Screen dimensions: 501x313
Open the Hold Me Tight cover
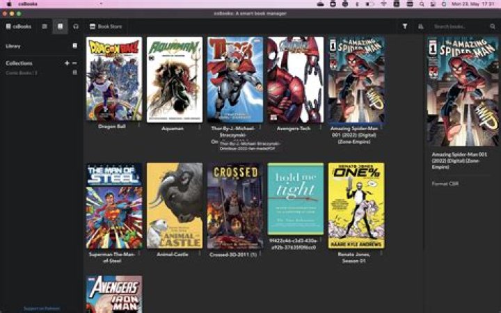point(296,199)
